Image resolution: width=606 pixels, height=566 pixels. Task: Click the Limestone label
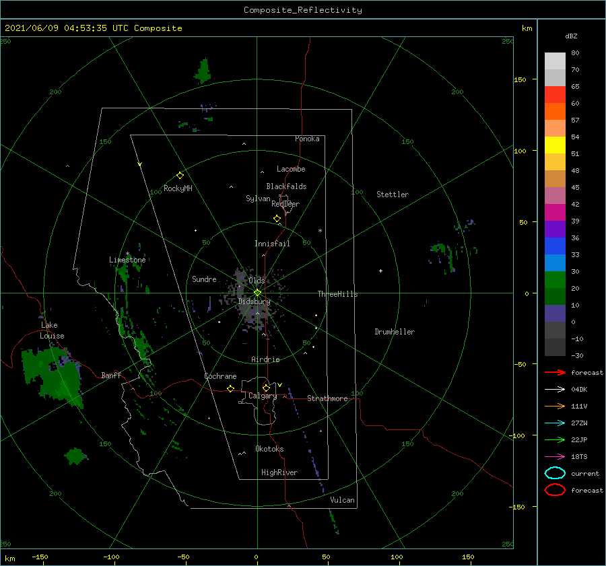[127, 260]
